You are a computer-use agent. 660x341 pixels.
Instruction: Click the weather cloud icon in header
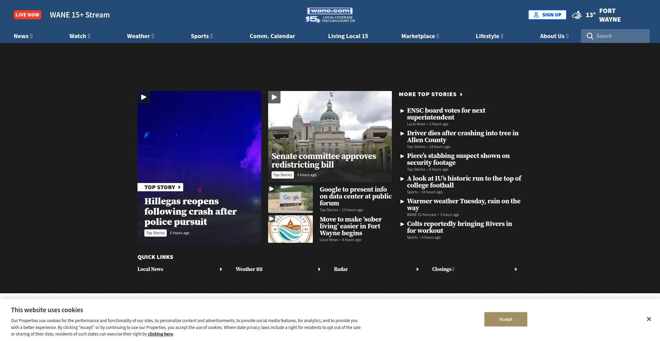(x=577, y=15)
